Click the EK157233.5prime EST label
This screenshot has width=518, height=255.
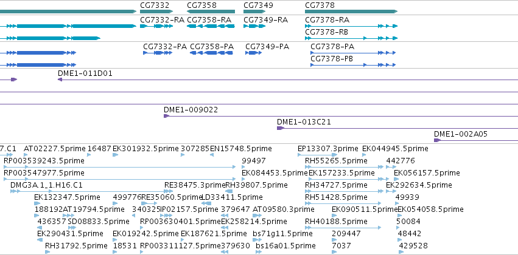(x=341, y=173)
